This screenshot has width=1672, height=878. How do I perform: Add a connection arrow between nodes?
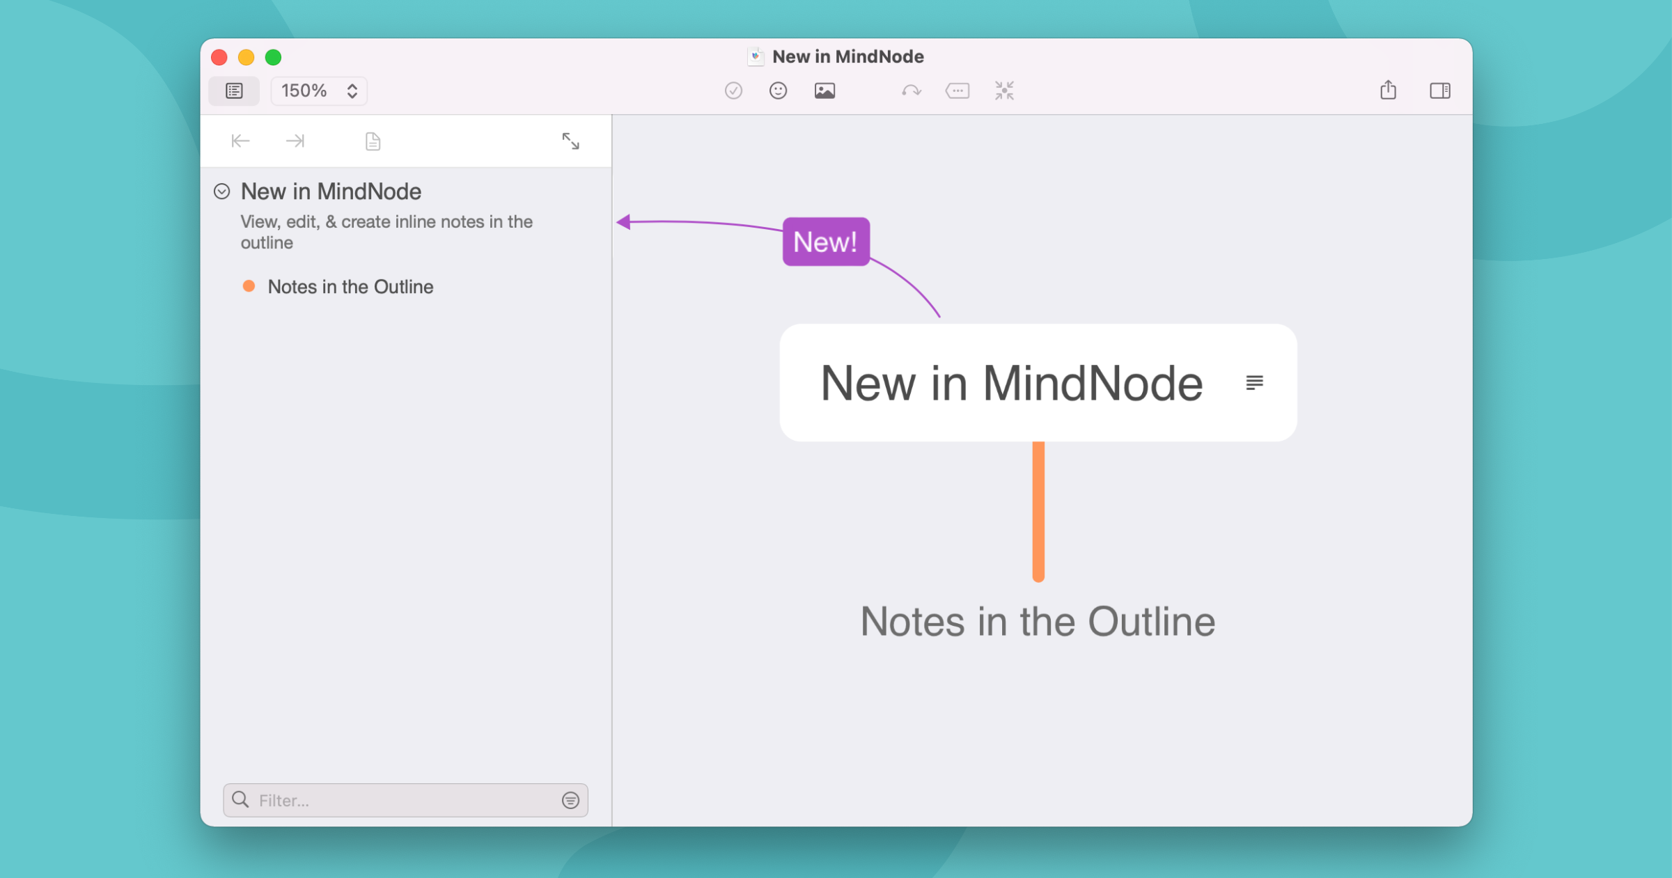tap(911, 91)
